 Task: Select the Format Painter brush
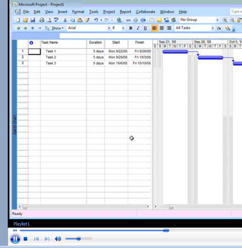[x=88, y=20]
